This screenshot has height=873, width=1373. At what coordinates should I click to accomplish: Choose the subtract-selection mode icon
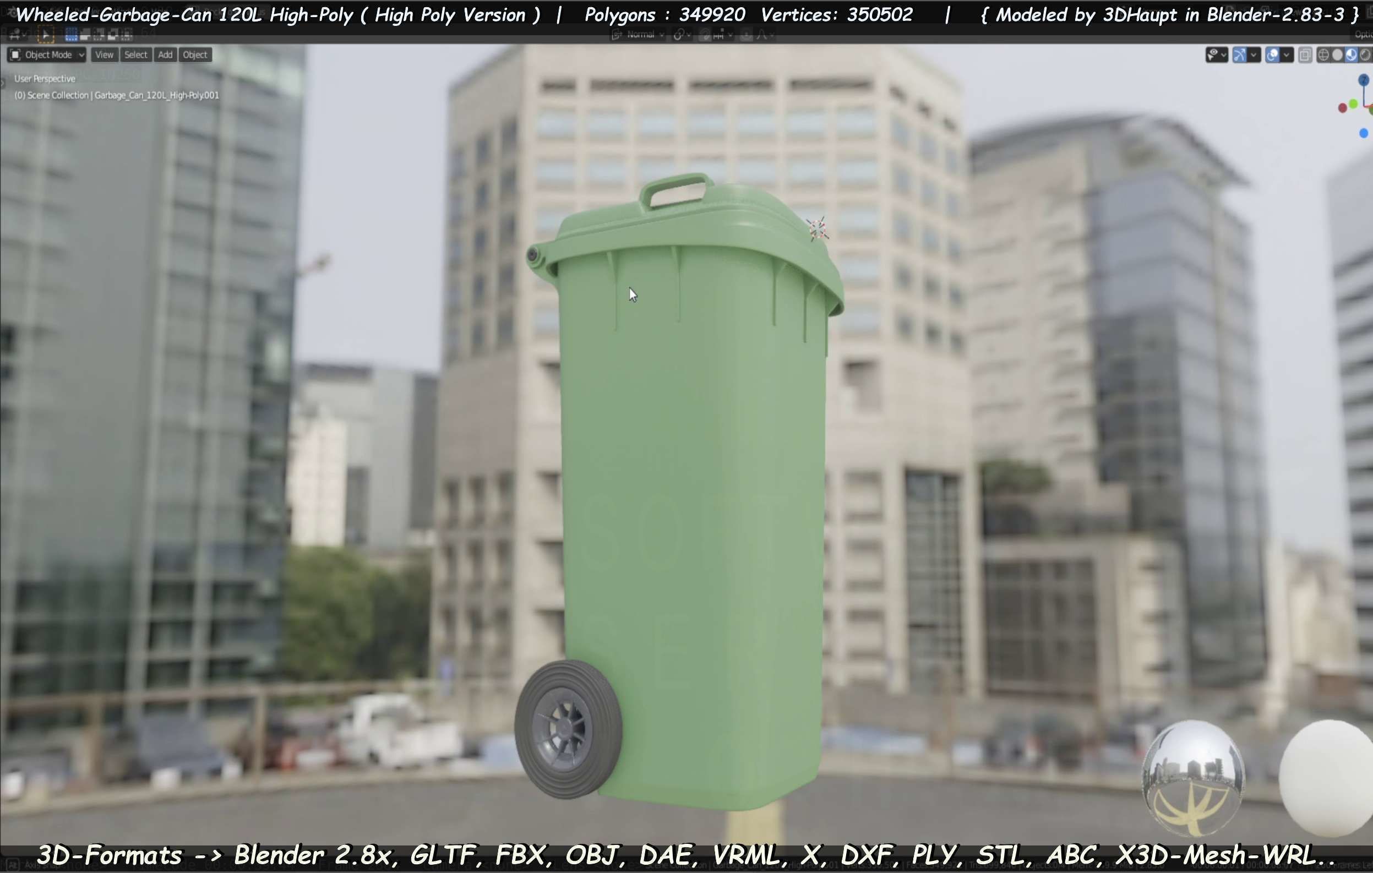[99, 35]
